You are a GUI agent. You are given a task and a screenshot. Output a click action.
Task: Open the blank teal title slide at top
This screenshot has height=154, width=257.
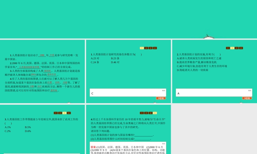tap(128, 19)
